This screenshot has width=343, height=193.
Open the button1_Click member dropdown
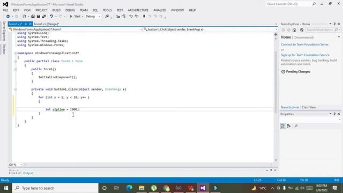(211, 29)
